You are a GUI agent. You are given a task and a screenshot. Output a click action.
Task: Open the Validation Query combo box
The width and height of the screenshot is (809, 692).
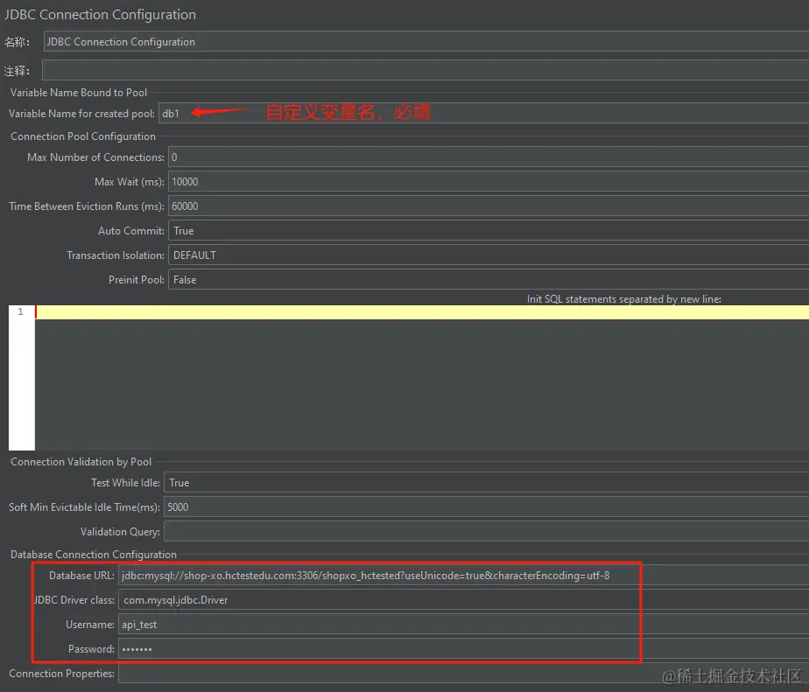[x=486, y=531]
